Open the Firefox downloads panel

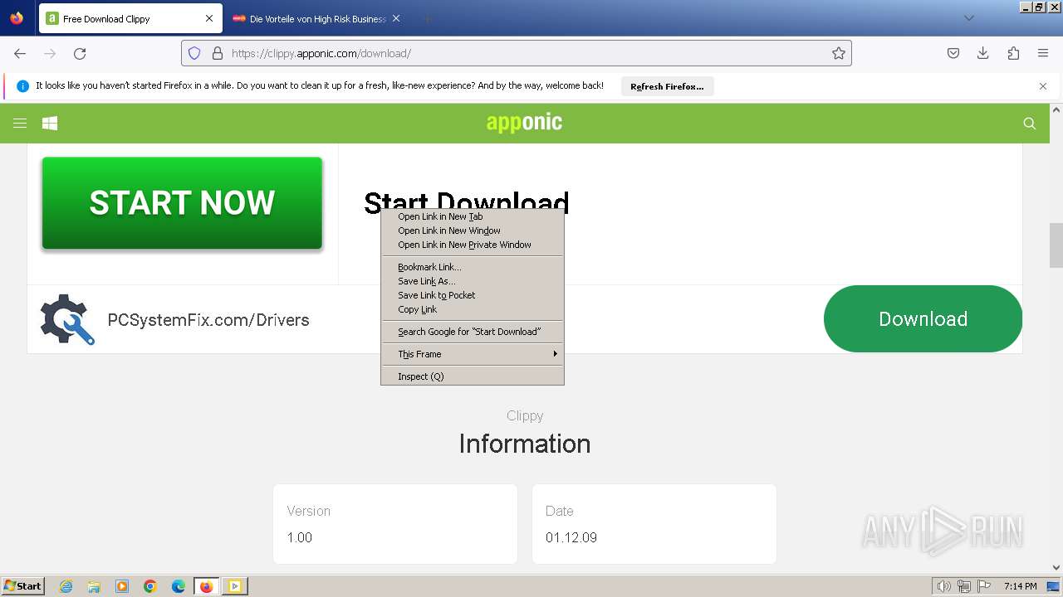[x=983, y=53]
